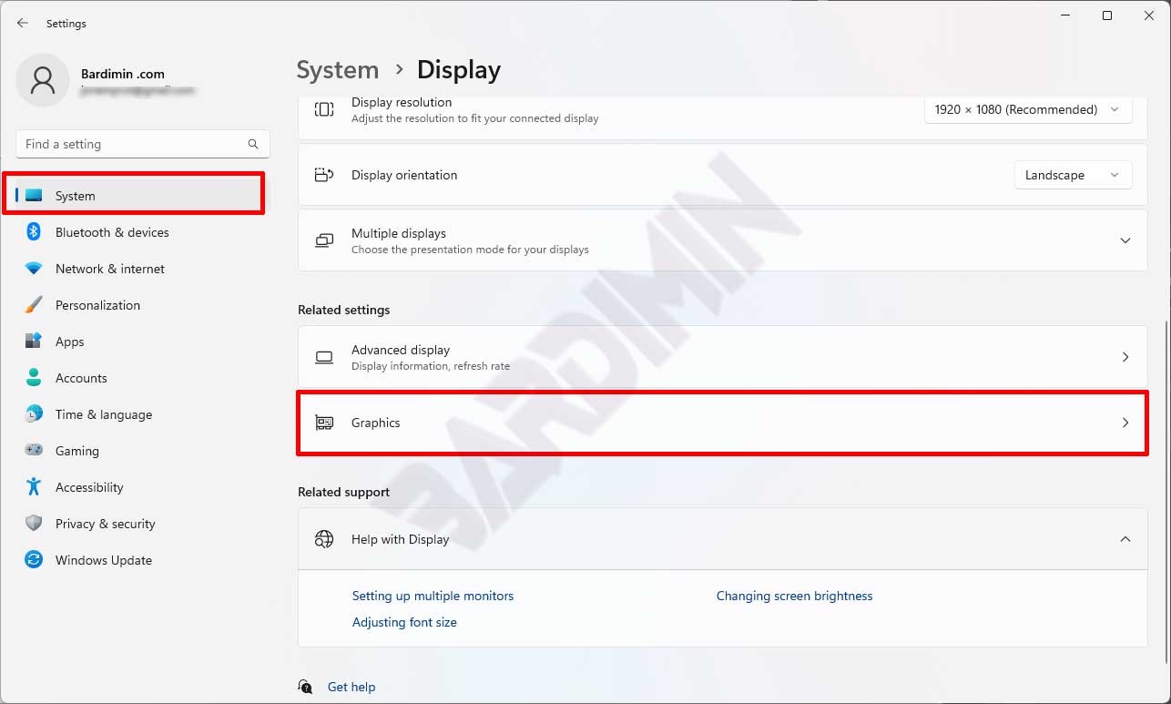
Task: Expand Multiple displays with its chevron
Action: click(1125, 240)
